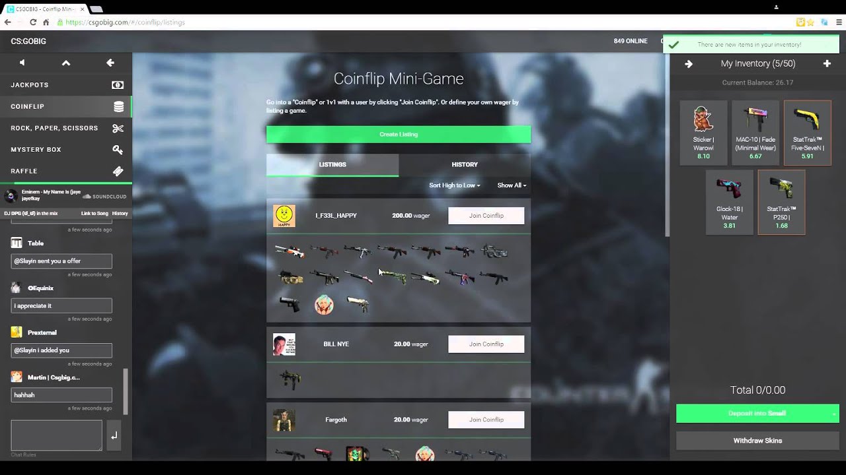Click History link under song
846x475 pixels.
(x=120, y=213)
